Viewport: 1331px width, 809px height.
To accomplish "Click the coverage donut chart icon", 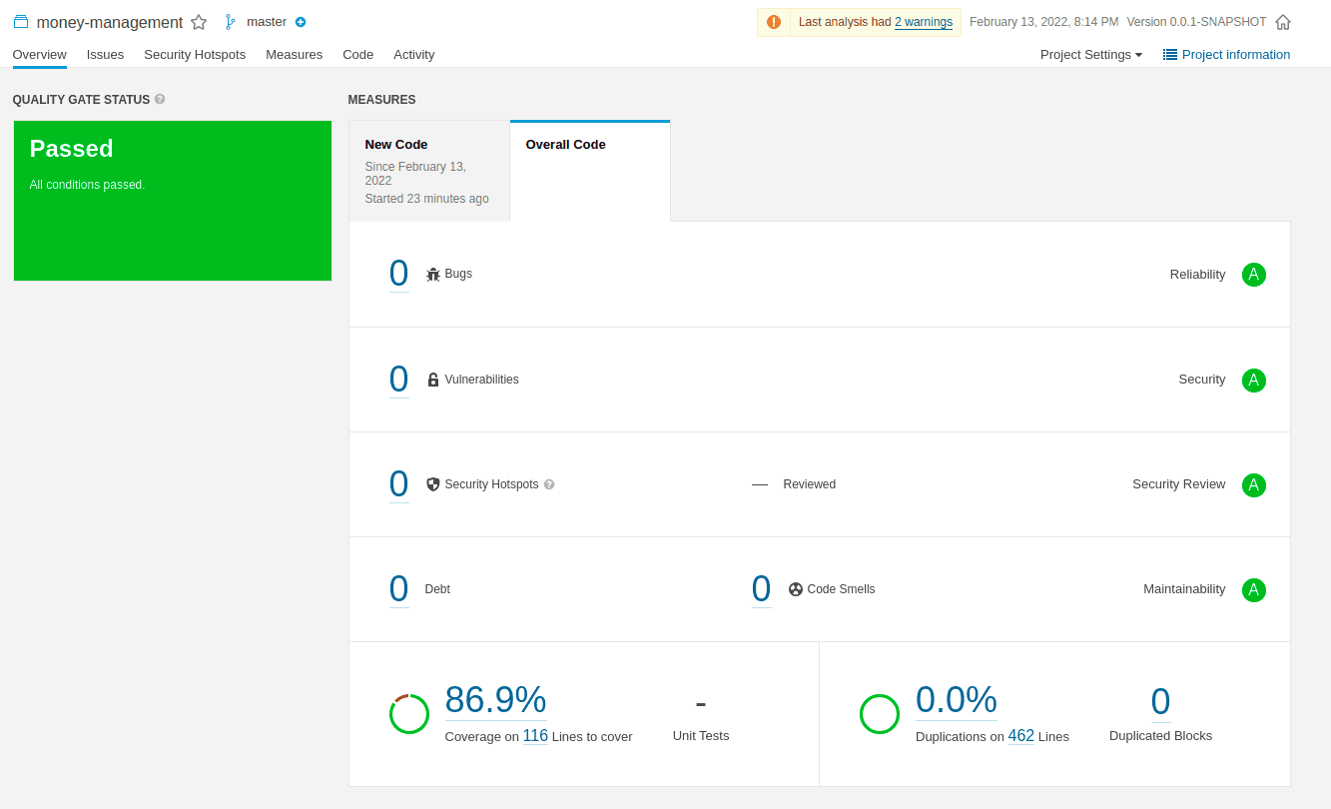I will pyautogui.click(x=409, y=714).
